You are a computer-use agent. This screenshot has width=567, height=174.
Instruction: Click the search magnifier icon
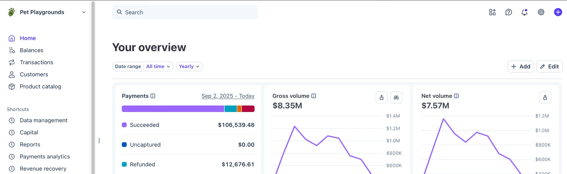click(x=119, y=12)
